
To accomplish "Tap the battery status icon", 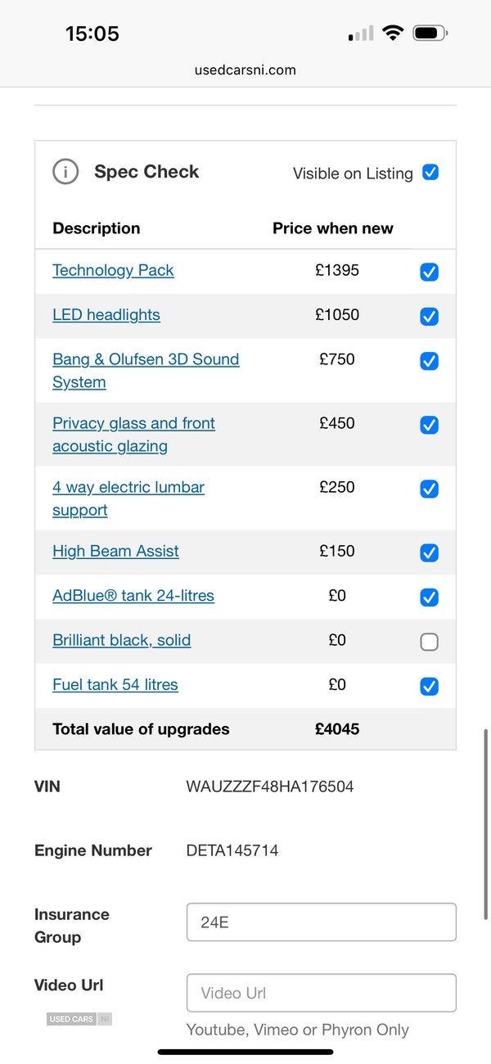I will (430, 34).
